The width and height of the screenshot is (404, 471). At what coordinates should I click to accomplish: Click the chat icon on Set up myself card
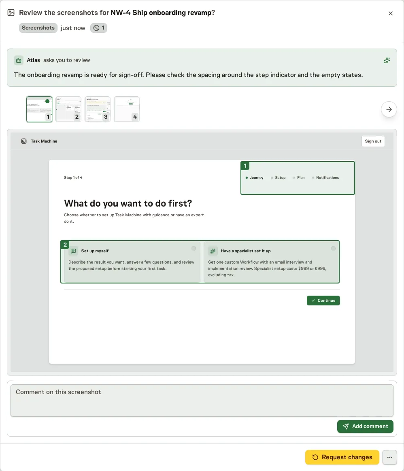click(x=73, y=251)
